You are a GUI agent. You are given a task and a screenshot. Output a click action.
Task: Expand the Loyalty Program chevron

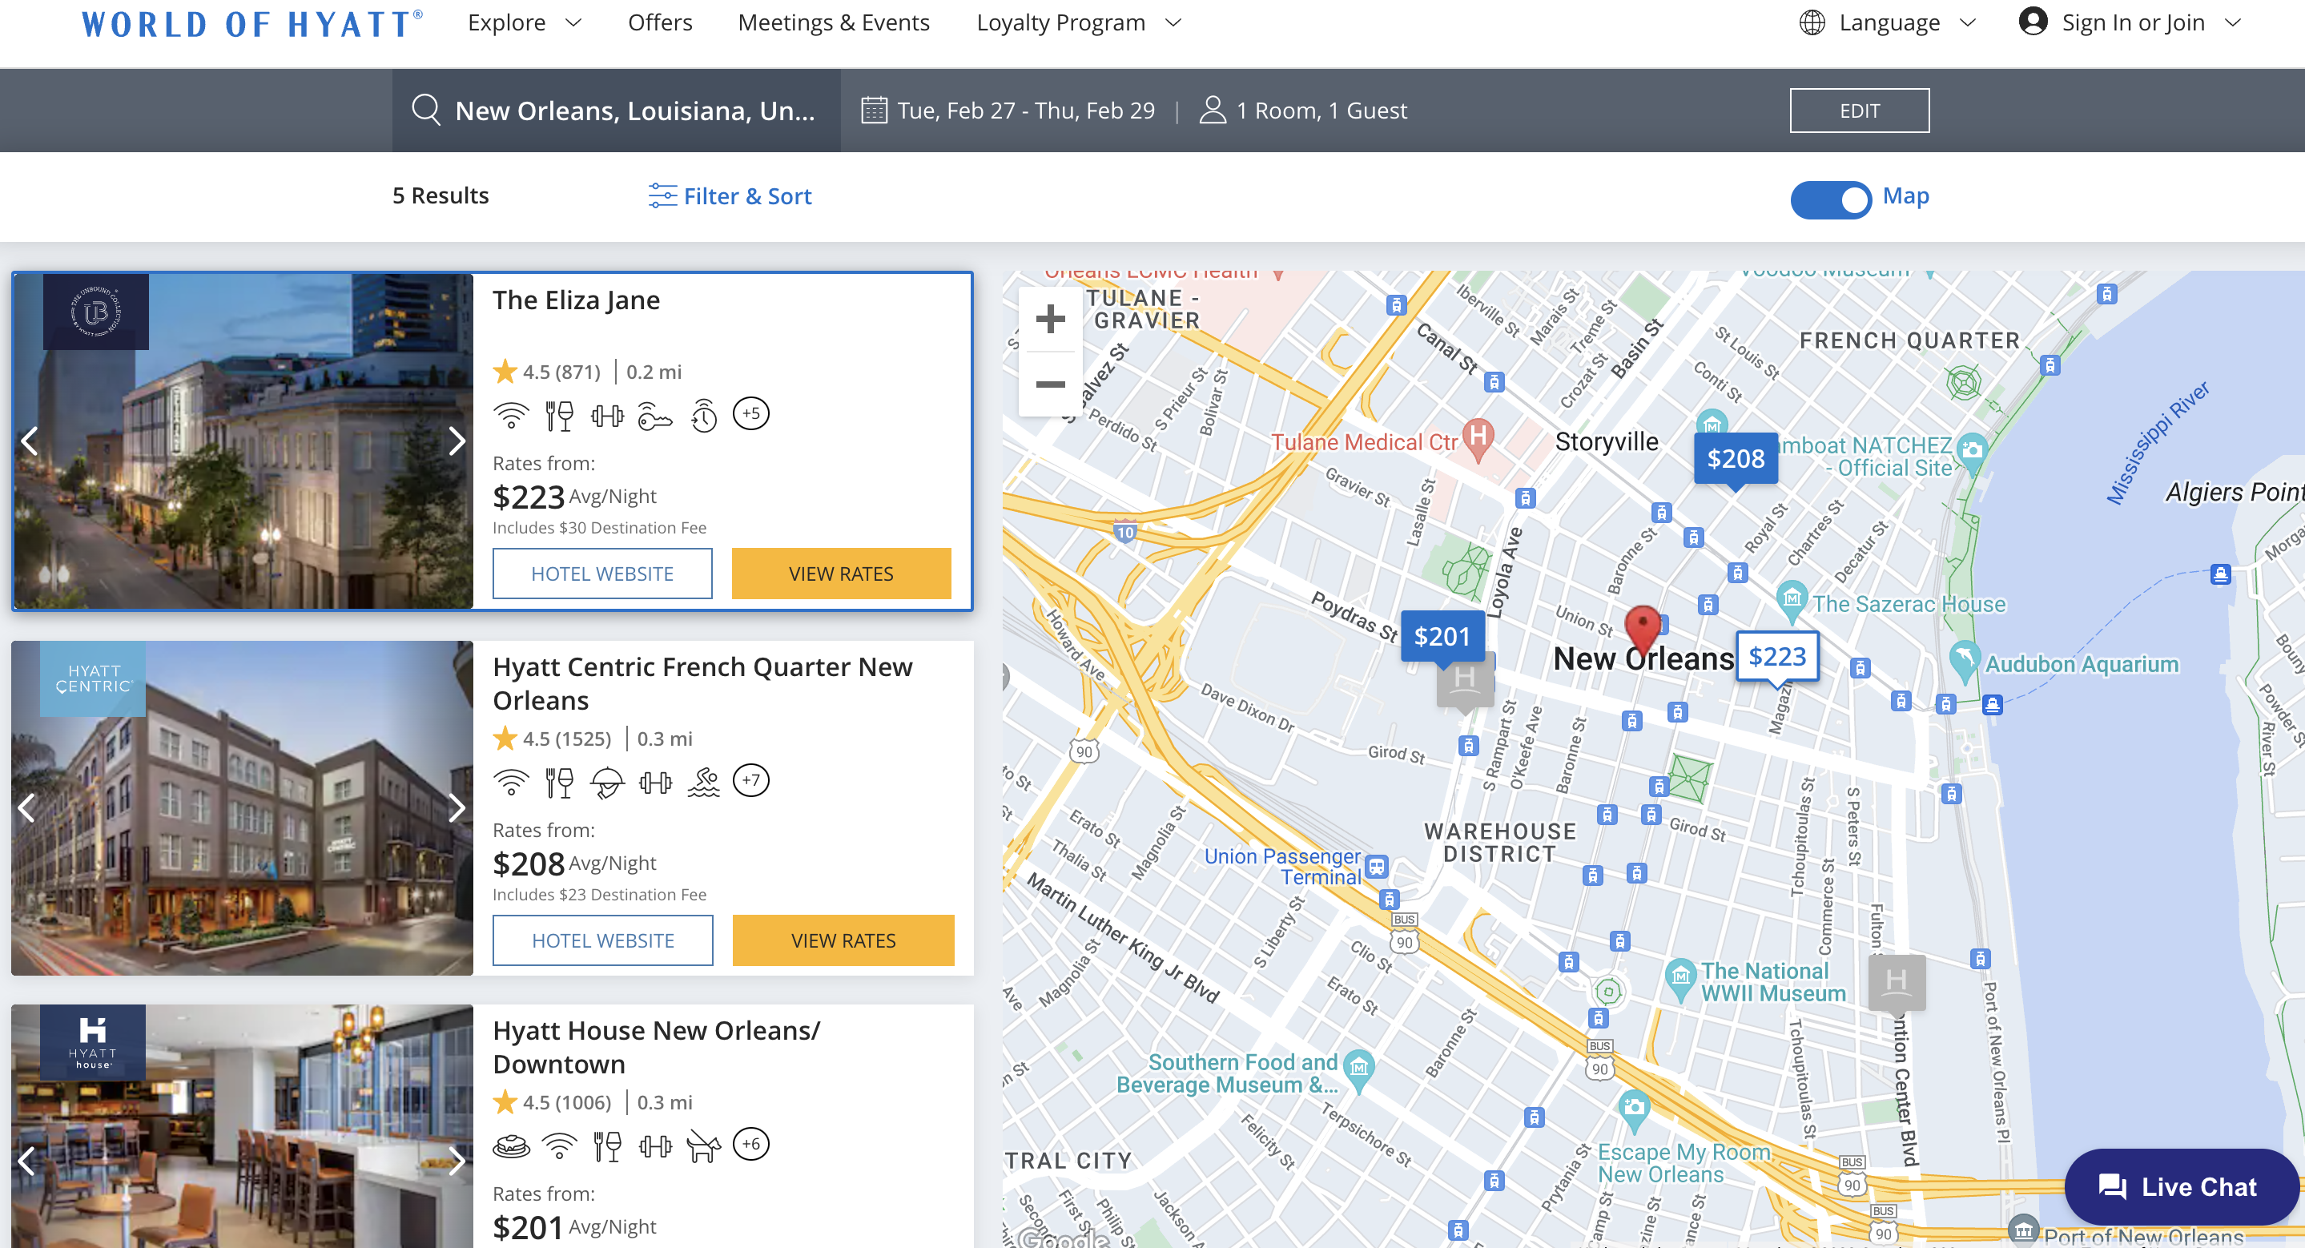click(1173, 22)
